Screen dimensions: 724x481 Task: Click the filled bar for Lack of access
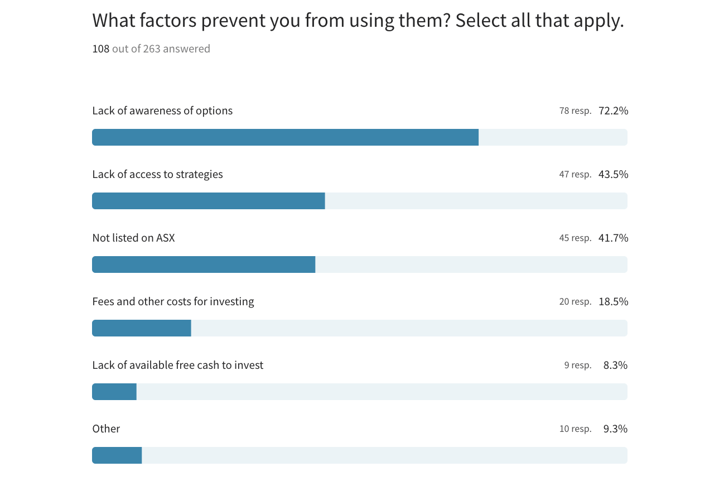point(208,201)
